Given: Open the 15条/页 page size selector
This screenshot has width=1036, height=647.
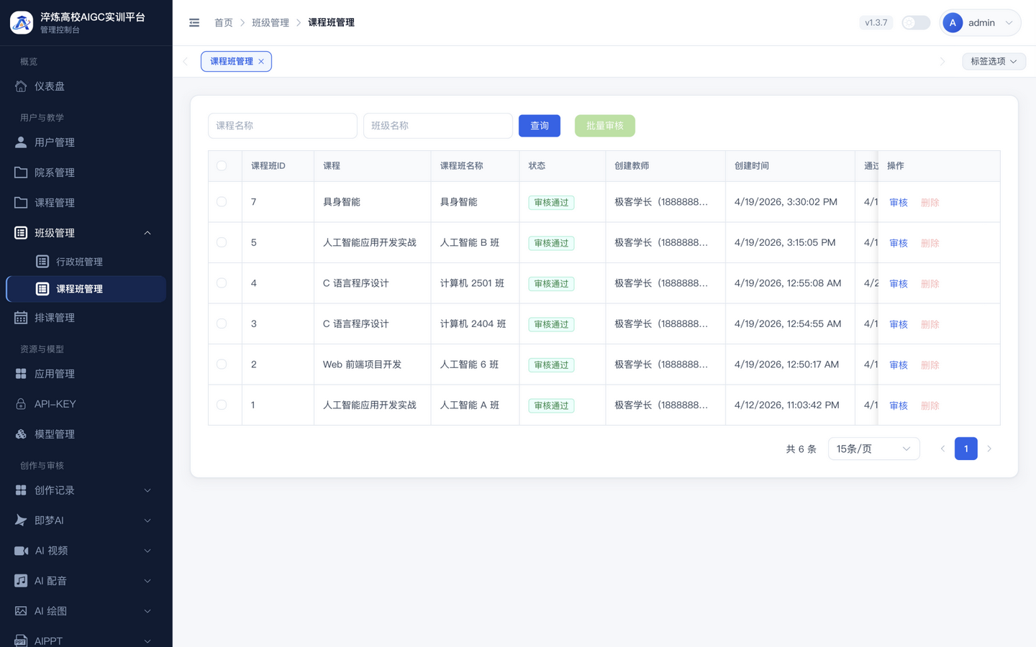Looking at the screenshot, I should click(x=873, y=449).
